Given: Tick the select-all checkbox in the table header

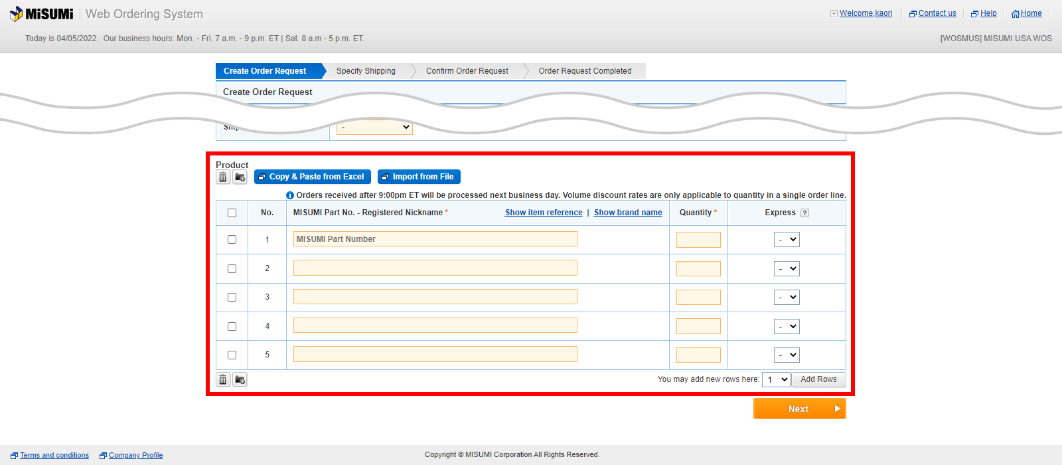Looking at the screenshot, I should (x=232, y=213).
